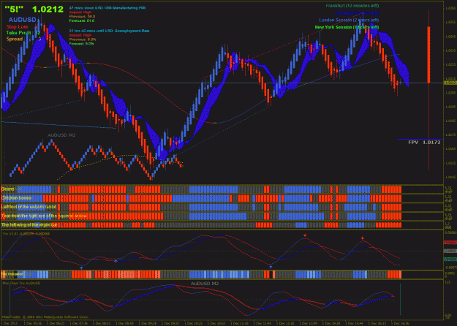
Task: Click the AUDUSD M2 mini chart title
Action: coord(61,135)
